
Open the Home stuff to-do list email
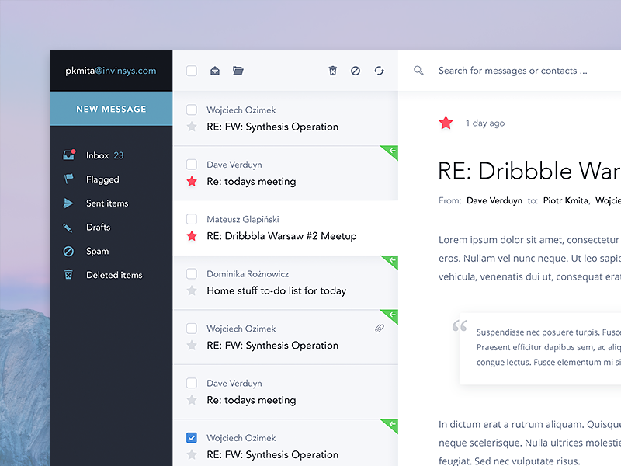tap(276, 290)
